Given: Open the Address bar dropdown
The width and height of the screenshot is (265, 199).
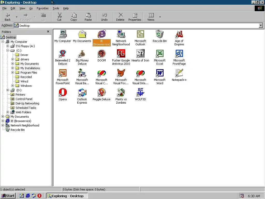Looking at the screenshot, I should (261, 26).
